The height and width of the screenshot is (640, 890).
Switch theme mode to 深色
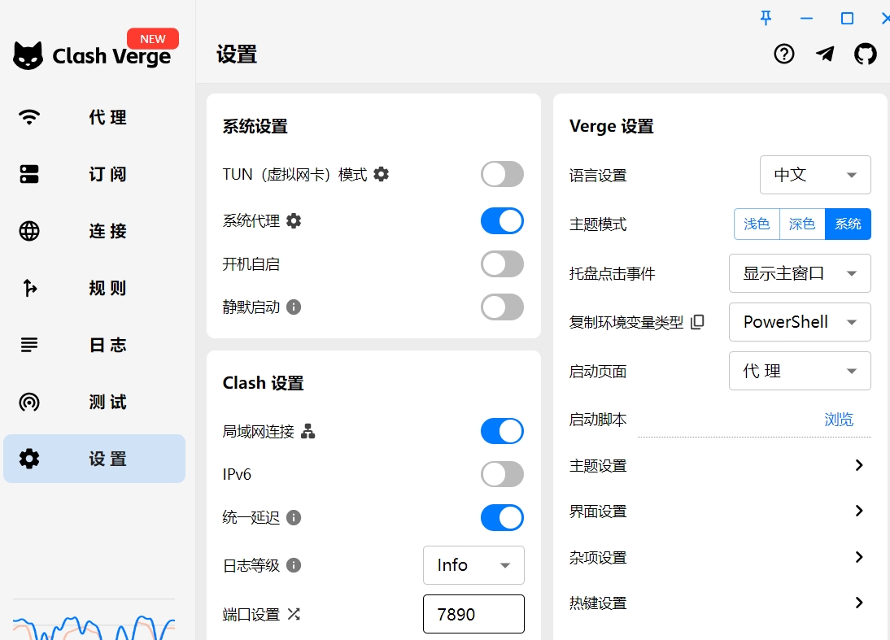coord(801,224)
